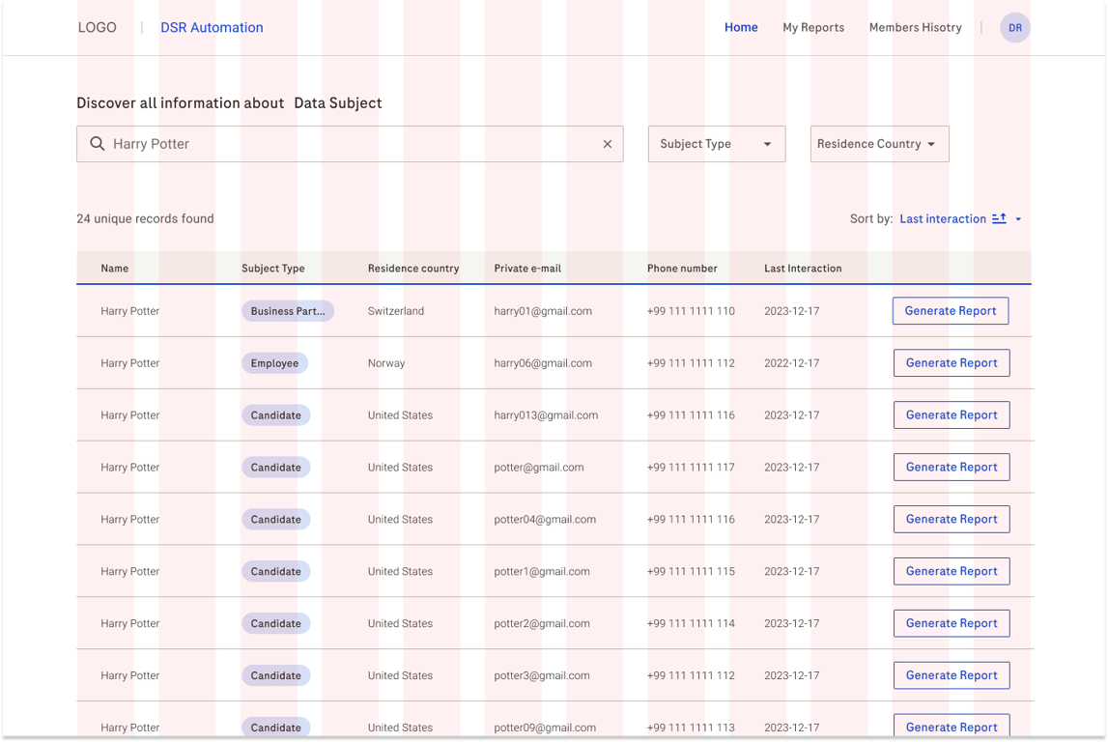Screen dimensions: 1108x742
Task: Generate Report for potter04@gmail.com row
Action: pyautogui.click(x=952, y=519)
